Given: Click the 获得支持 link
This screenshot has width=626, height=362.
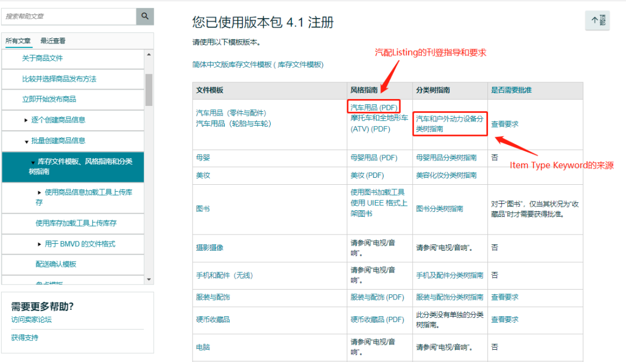Looking at the screenshot, I should click(24, 338).
